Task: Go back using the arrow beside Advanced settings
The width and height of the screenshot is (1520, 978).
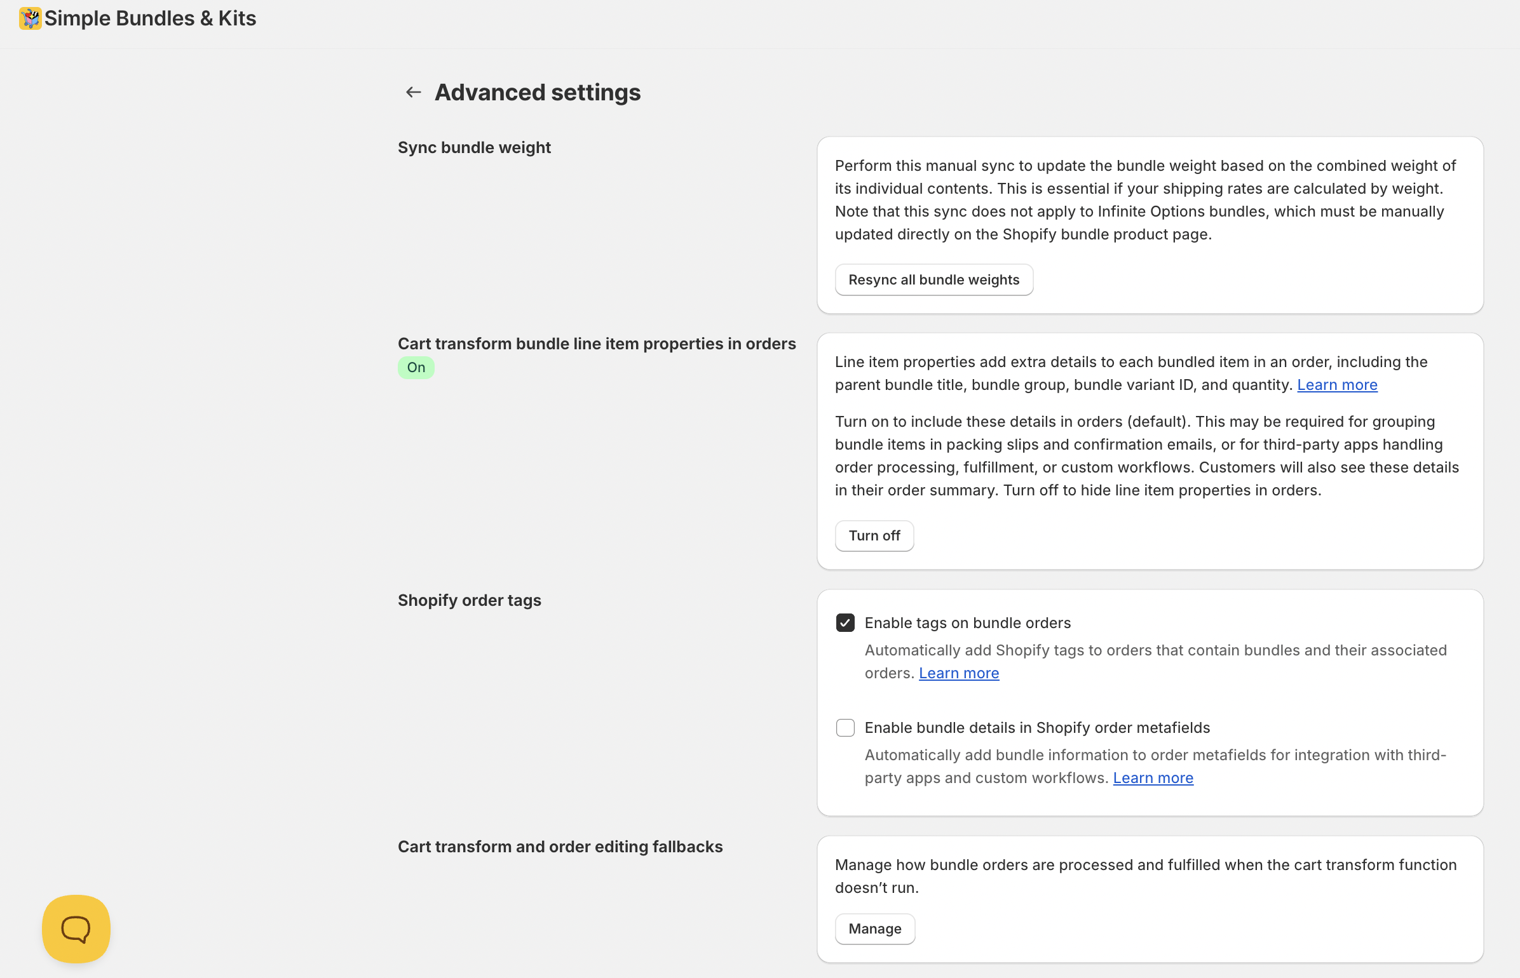Action: pos(414,93)
